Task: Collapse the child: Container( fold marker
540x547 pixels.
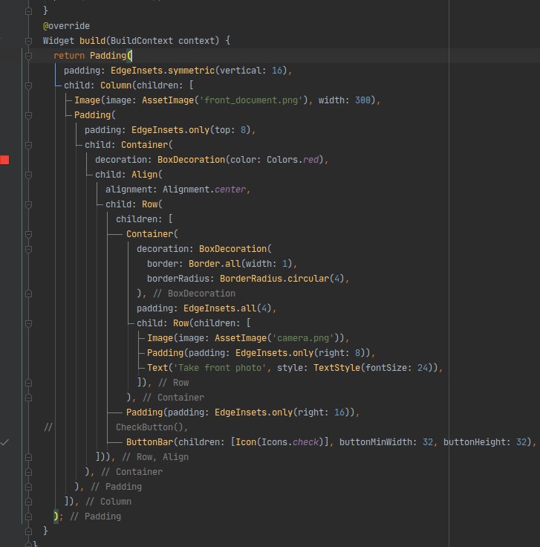Action: click(28, 145)
